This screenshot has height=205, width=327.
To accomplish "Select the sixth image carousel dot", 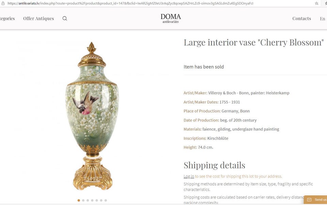I will click(101, 201).
